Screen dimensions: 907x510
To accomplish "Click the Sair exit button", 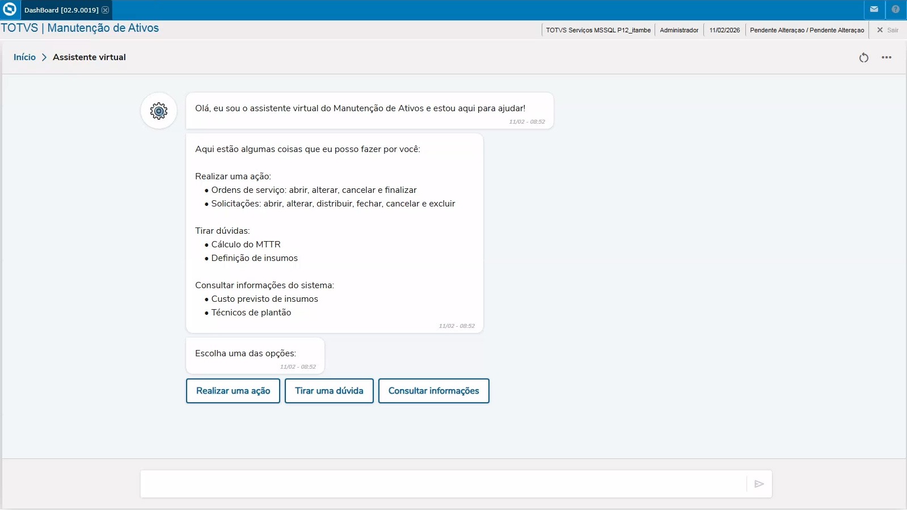I will (x=888, y=30).
